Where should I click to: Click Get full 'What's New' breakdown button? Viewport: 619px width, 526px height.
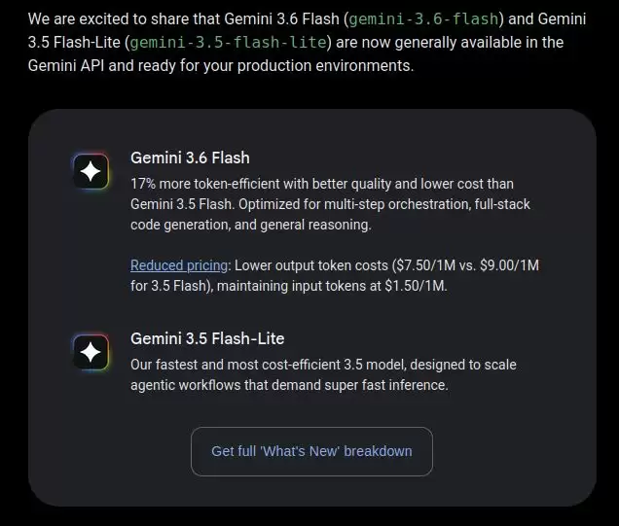pos(311,451)
